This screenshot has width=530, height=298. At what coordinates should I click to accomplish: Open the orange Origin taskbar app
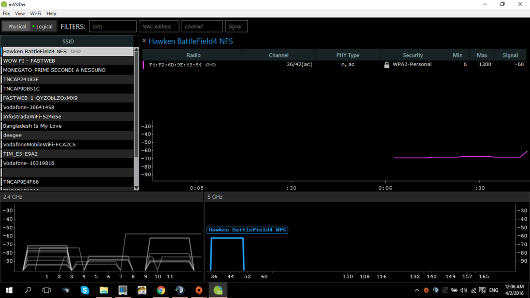click(199, 290)
